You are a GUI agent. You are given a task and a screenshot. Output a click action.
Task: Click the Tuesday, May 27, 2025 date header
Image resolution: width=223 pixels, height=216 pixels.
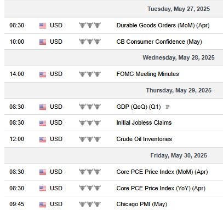[179, 9]
